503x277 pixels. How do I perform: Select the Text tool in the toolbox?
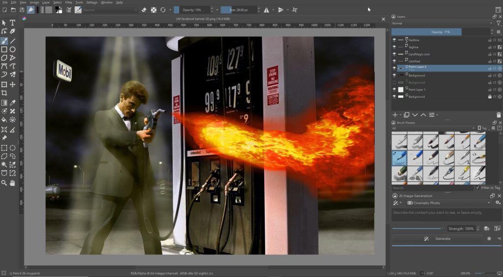click(13, 23)
